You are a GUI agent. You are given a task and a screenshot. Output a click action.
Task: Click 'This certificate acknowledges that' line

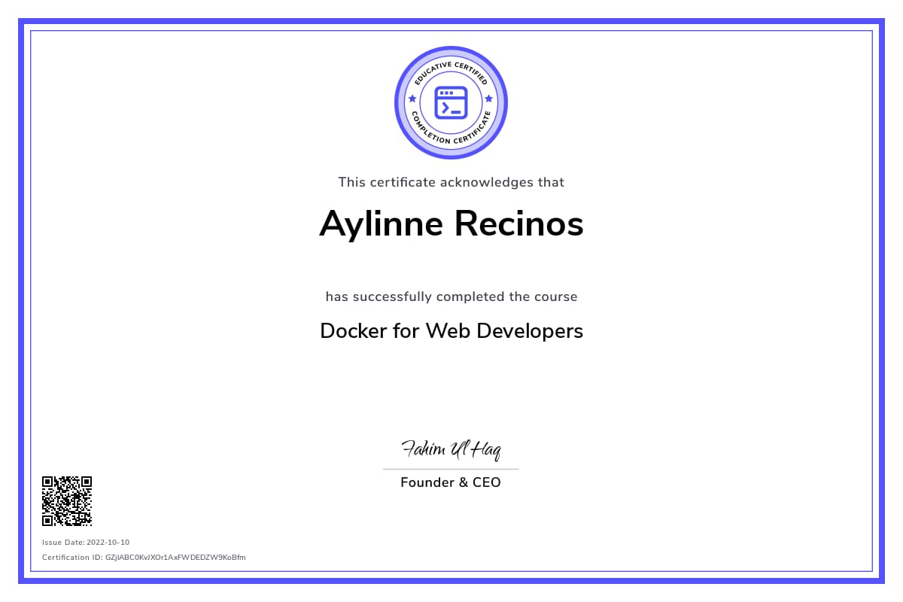(x=451, y=182)
